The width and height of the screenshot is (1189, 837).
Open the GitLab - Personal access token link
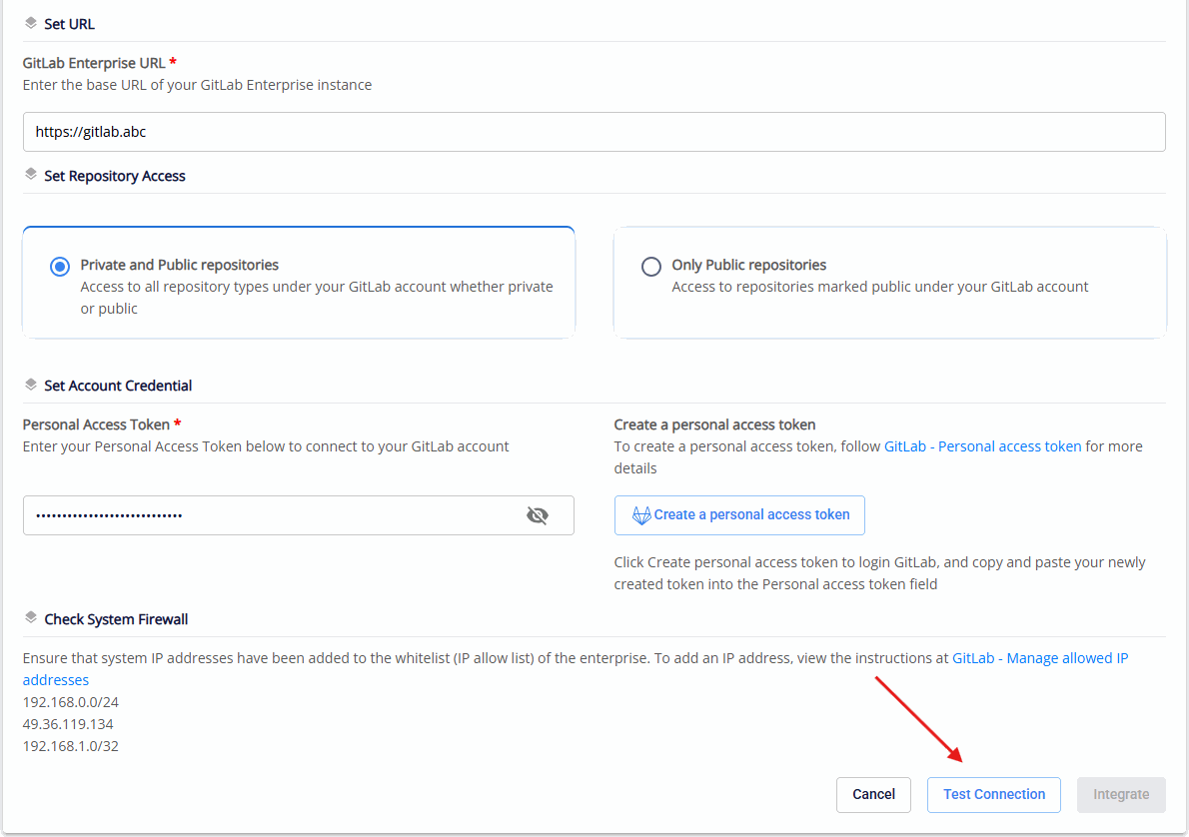pyautogui.click(x=983, y=446)
